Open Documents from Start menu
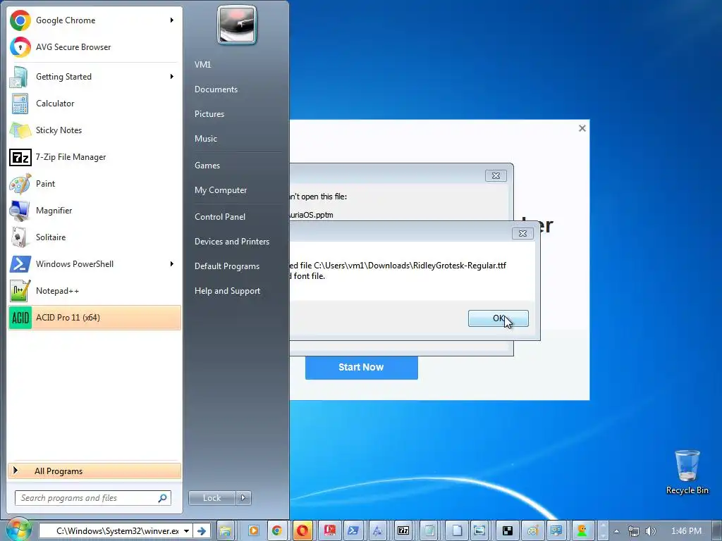 pyautogui.click(x=216, y=89)
